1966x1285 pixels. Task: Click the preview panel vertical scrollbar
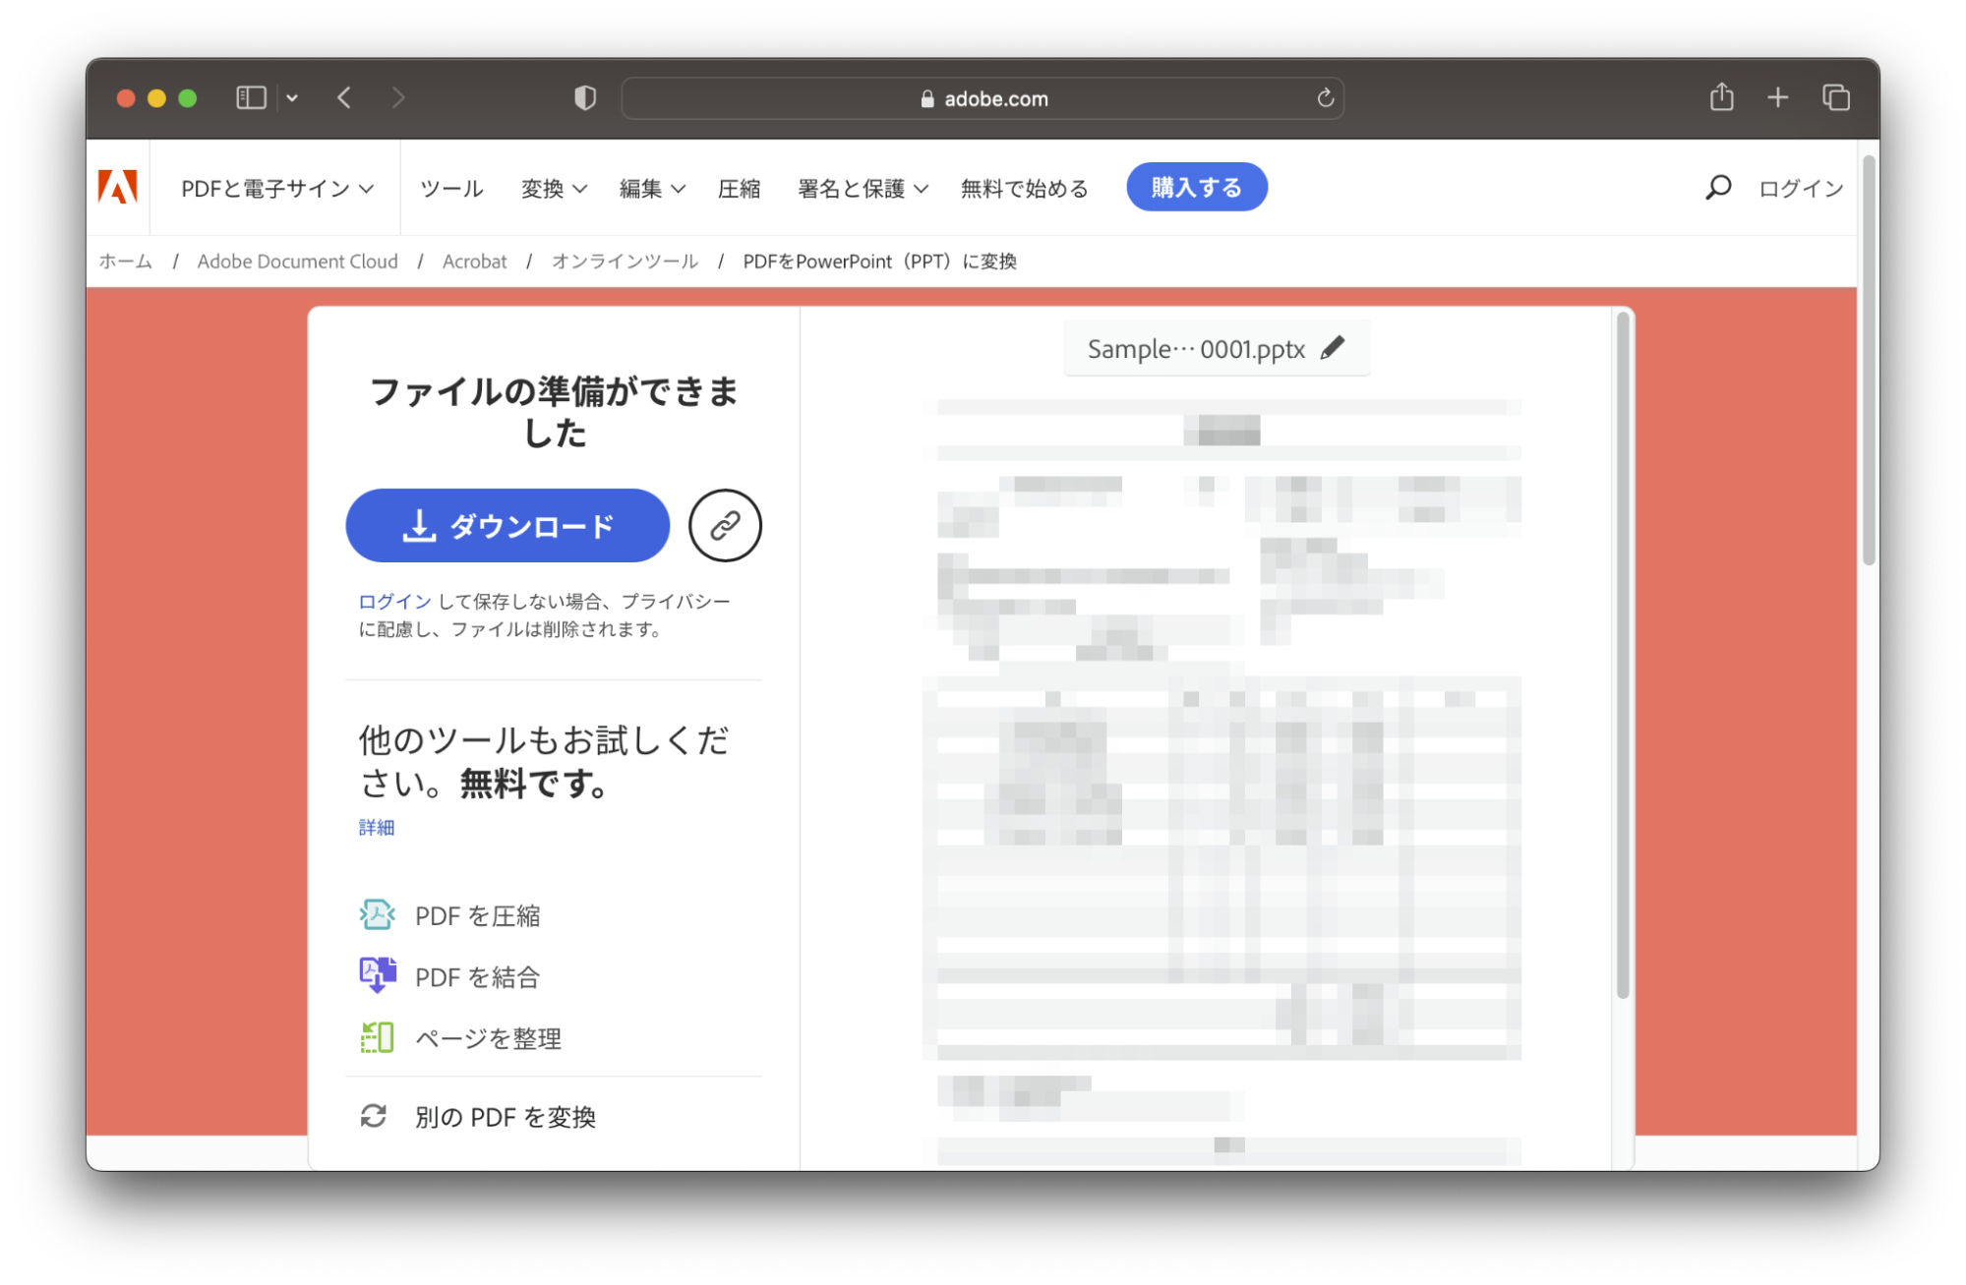tap(1623, 656)
